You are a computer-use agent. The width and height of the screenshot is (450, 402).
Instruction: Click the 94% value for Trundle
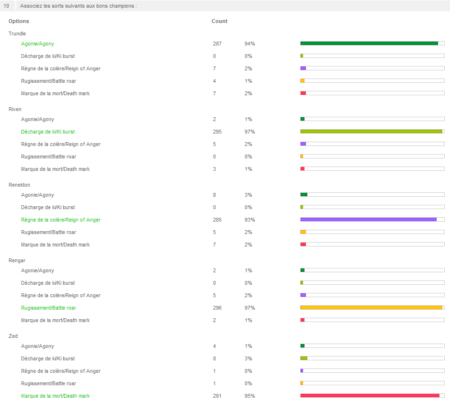pos(250,44)
